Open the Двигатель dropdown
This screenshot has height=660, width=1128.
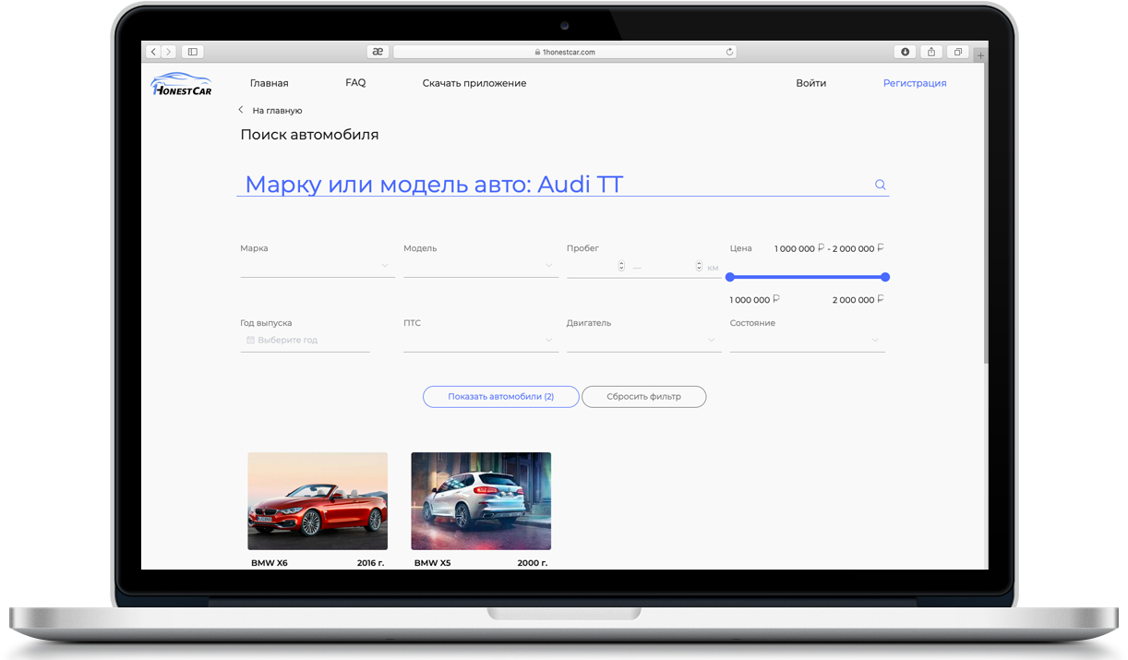point(643,340)
